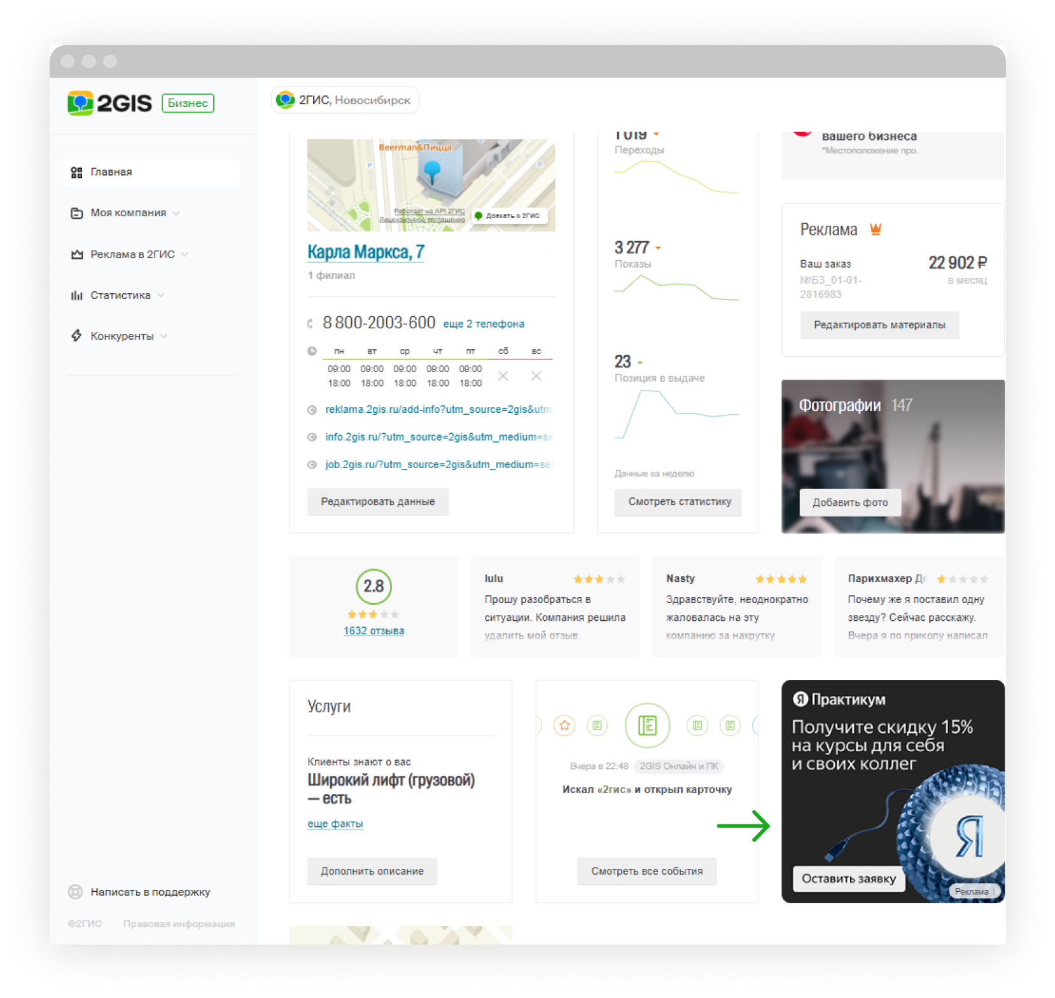
Task: Click the 3 277 Показы value
Action: (x=632, y=247)
